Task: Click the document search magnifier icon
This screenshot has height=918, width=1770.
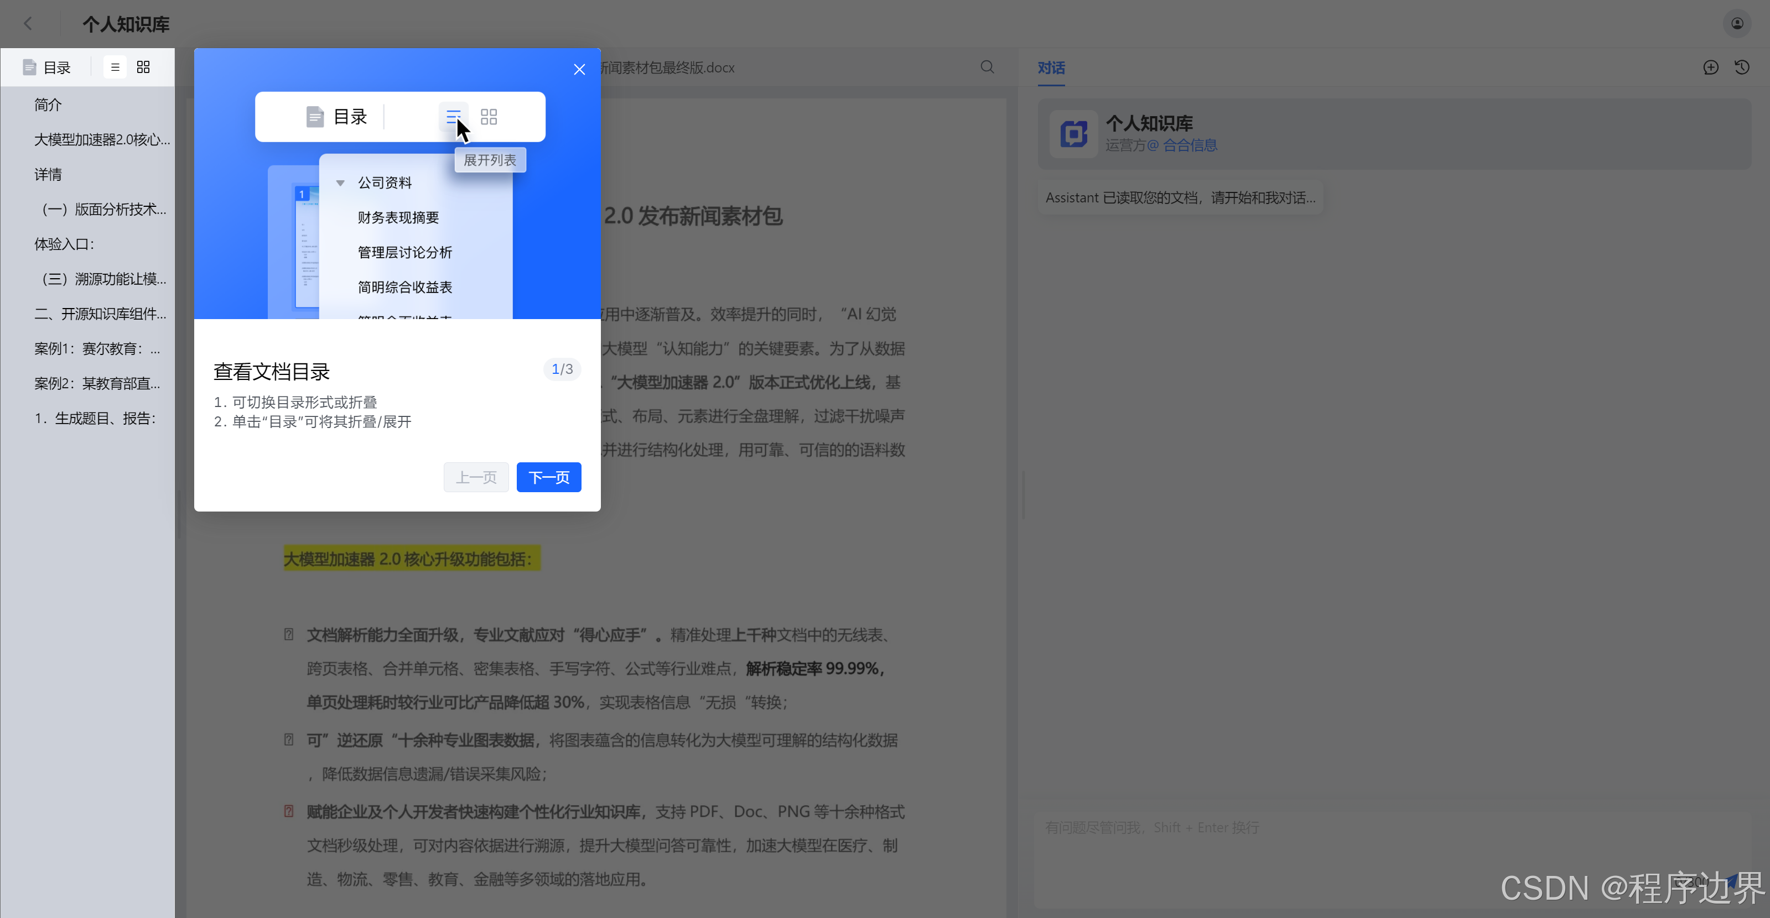Action: click(987, 67)
